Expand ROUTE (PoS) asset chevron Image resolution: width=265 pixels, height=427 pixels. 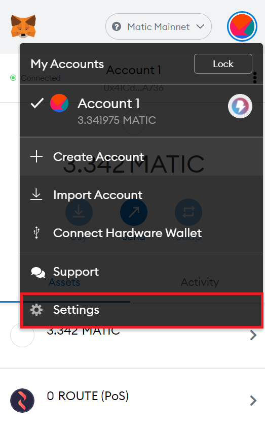pos(253,400)
